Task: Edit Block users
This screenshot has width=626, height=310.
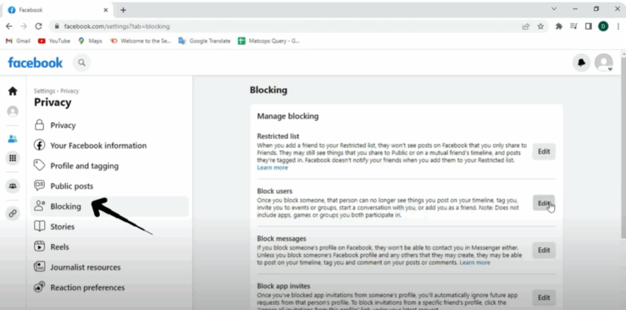Action: [543, 203]
